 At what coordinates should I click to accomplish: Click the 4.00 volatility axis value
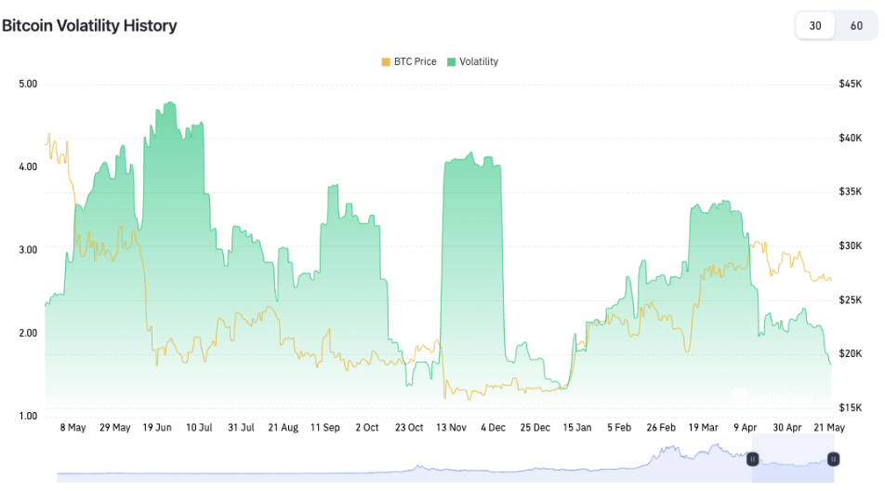point(28,167)
